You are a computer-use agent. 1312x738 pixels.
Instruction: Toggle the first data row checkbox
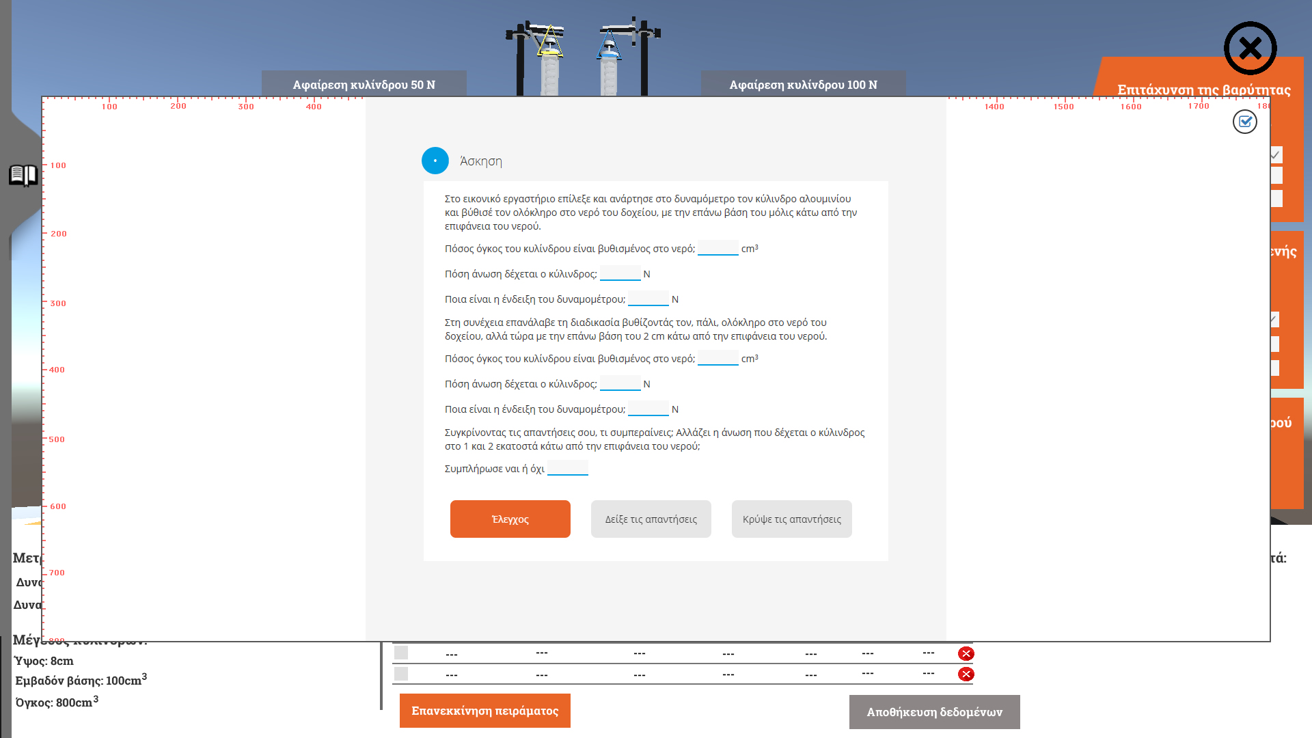[x=401, y=653]
